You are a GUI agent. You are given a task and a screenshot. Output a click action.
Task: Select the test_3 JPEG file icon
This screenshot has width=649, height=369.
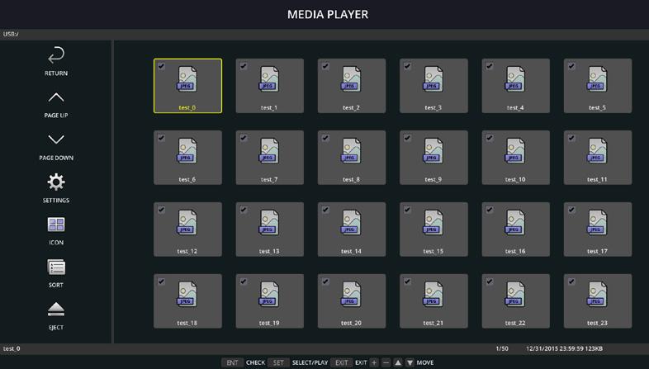point(433,79)
